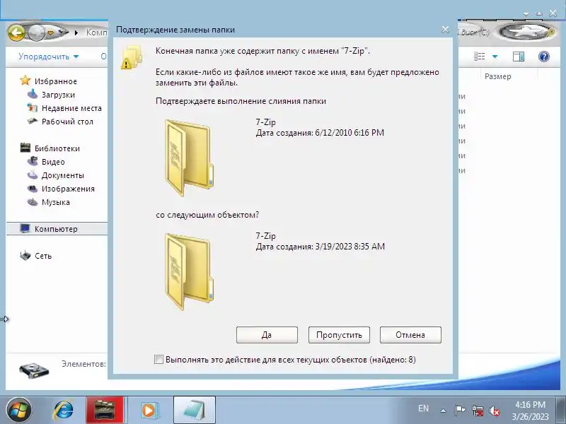This screenshot has width=566, height=424.
Task: Click the existing 7-Zip folder thumbnail
Action: point(189,158)
